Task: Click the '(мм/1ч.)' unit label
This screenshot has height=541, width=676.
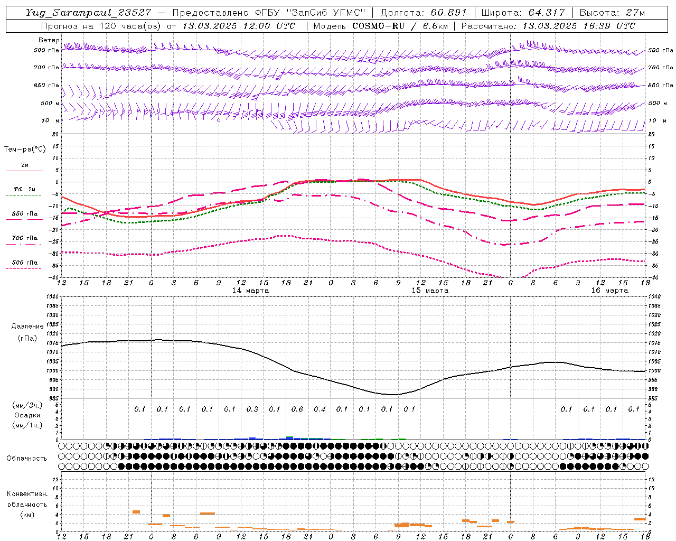Action: pyautogui.click(x=27, y=425)
